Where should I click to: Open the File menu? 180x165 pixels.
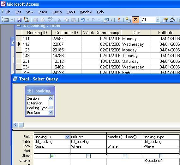point(8,12)
